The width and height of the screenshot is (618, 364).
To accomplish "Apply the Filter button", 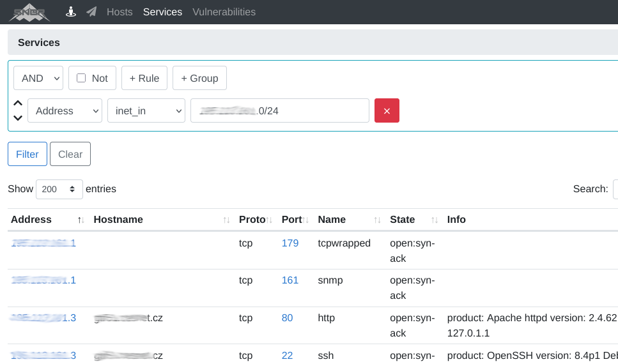I will [27, 154].
